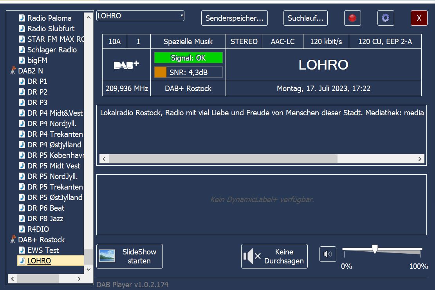
Task: Click the music note icon for bigFM
Action: point(22,60)
